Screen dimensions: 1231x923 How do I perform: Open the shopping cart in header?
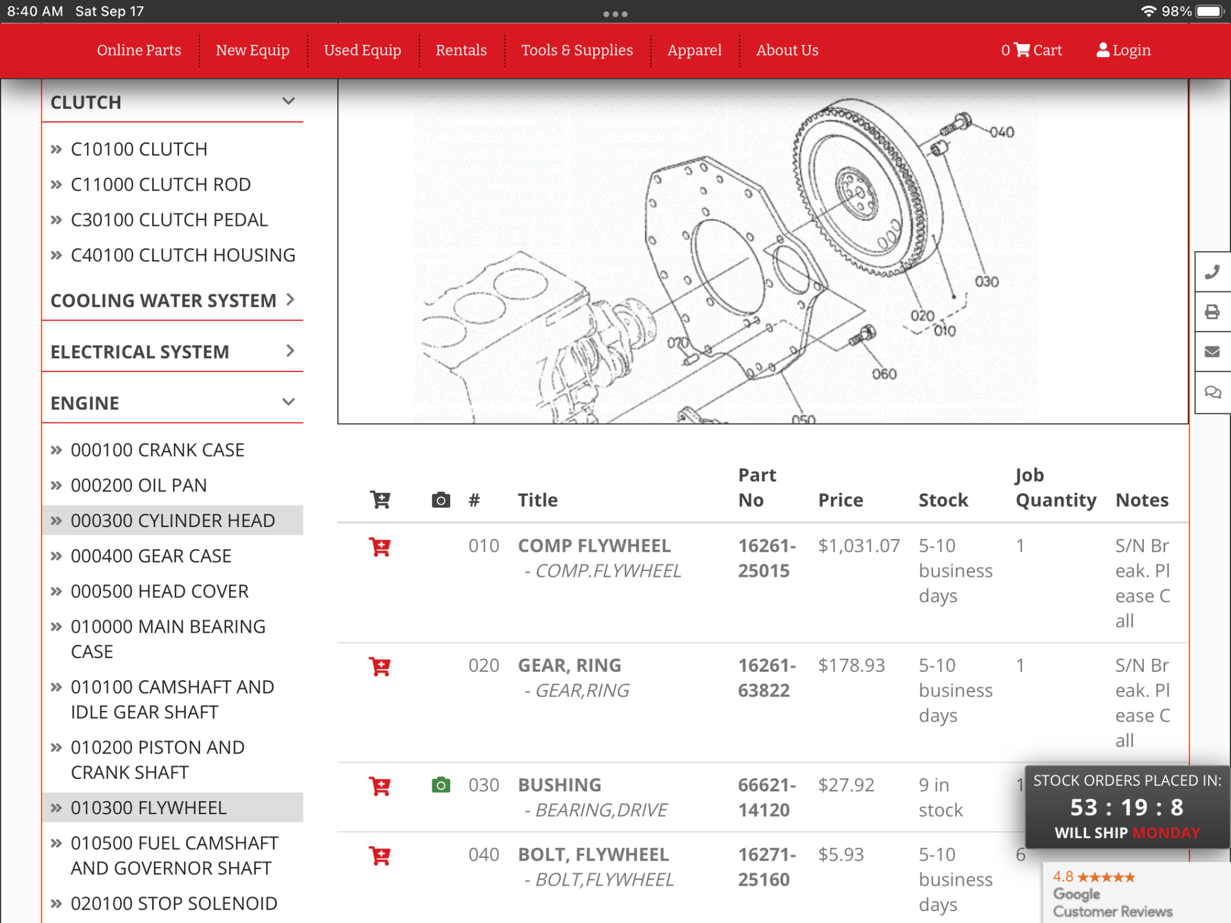[x=1031, y=50]
